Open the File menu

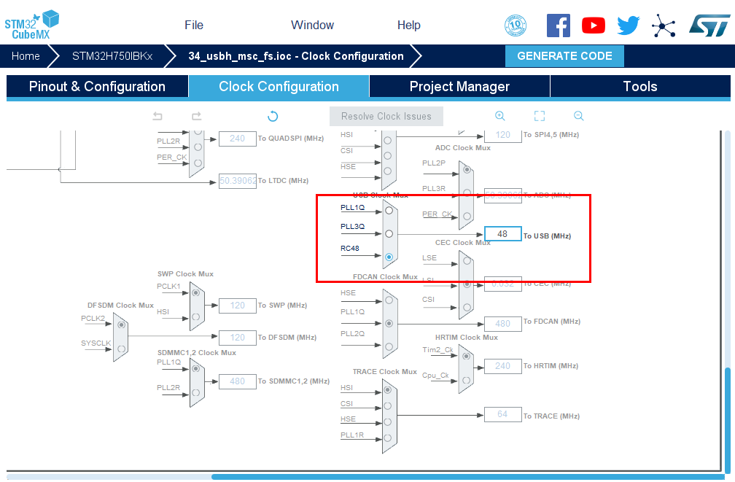coord(194,25)
